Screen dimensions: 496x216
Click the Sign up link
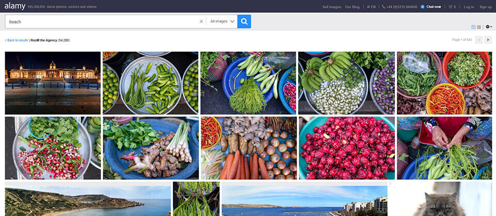point(485,7)
